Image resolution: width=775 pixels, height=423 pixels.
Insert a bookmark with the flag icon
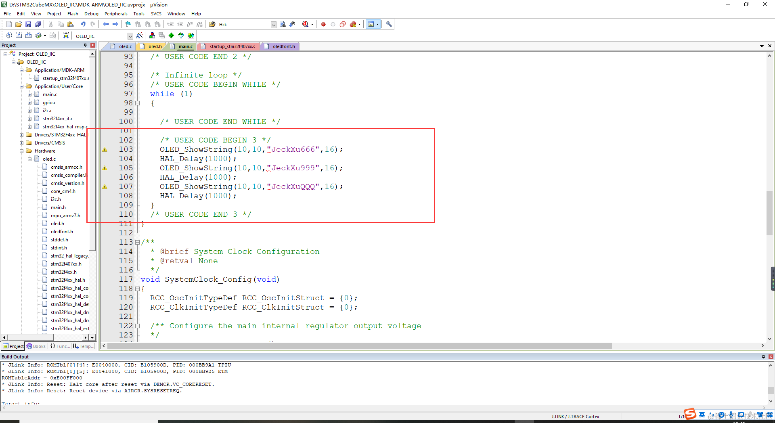pos(128,24)
